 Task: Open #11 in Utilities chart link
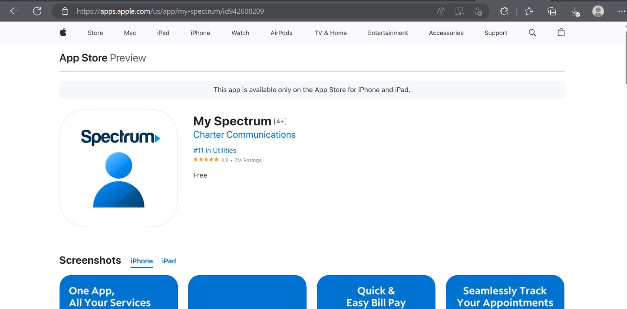tap(215, 150)
